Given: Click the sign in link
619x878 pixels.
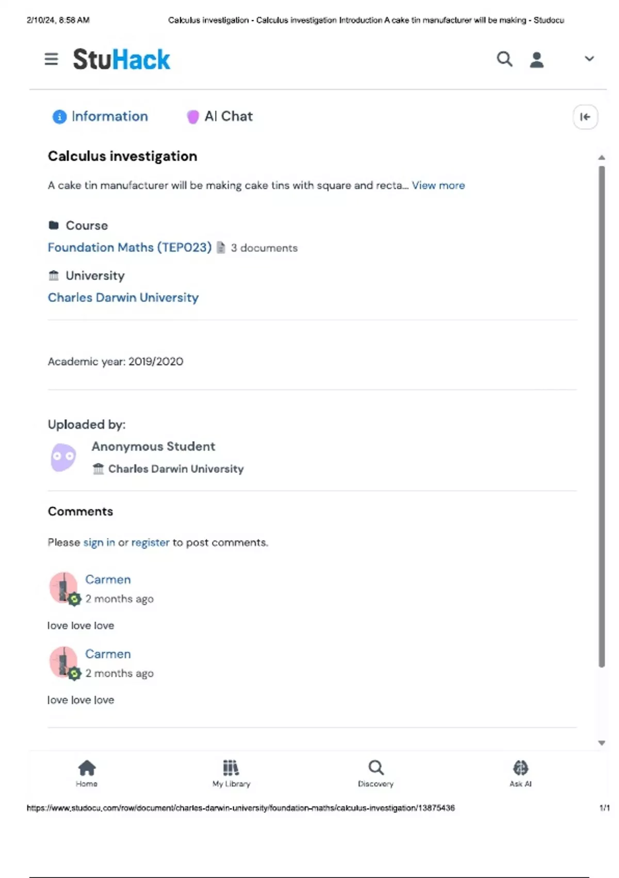Looking at the screenshot, I should pyautogui.click(x=99, y=542).
